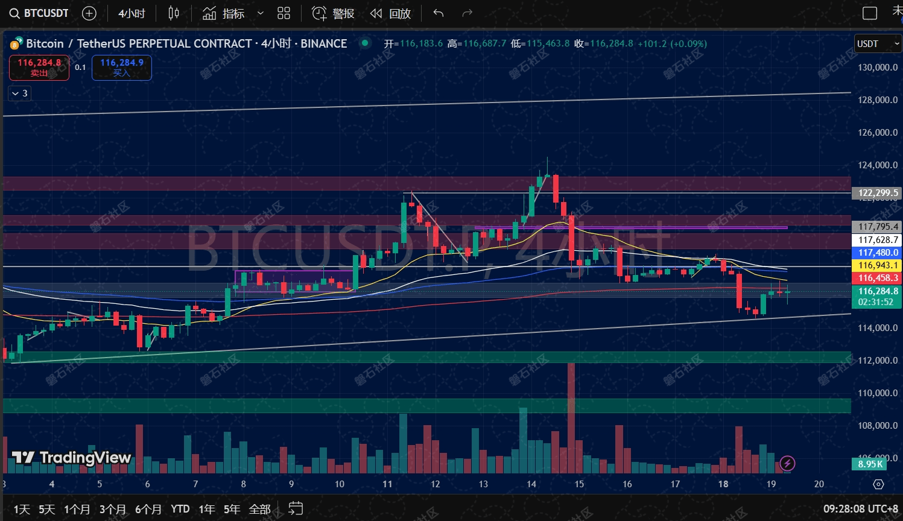The image size is (903, 521).
Task: Edit the 0.1 order quantity field
Action: tap(80, 68)
